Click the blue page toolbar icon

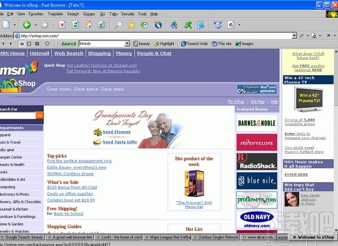click(201, 25)
